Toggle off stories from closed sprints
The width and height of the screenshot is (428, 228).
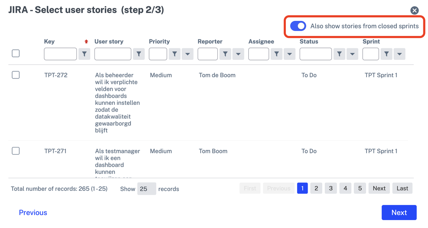(298, 26)
